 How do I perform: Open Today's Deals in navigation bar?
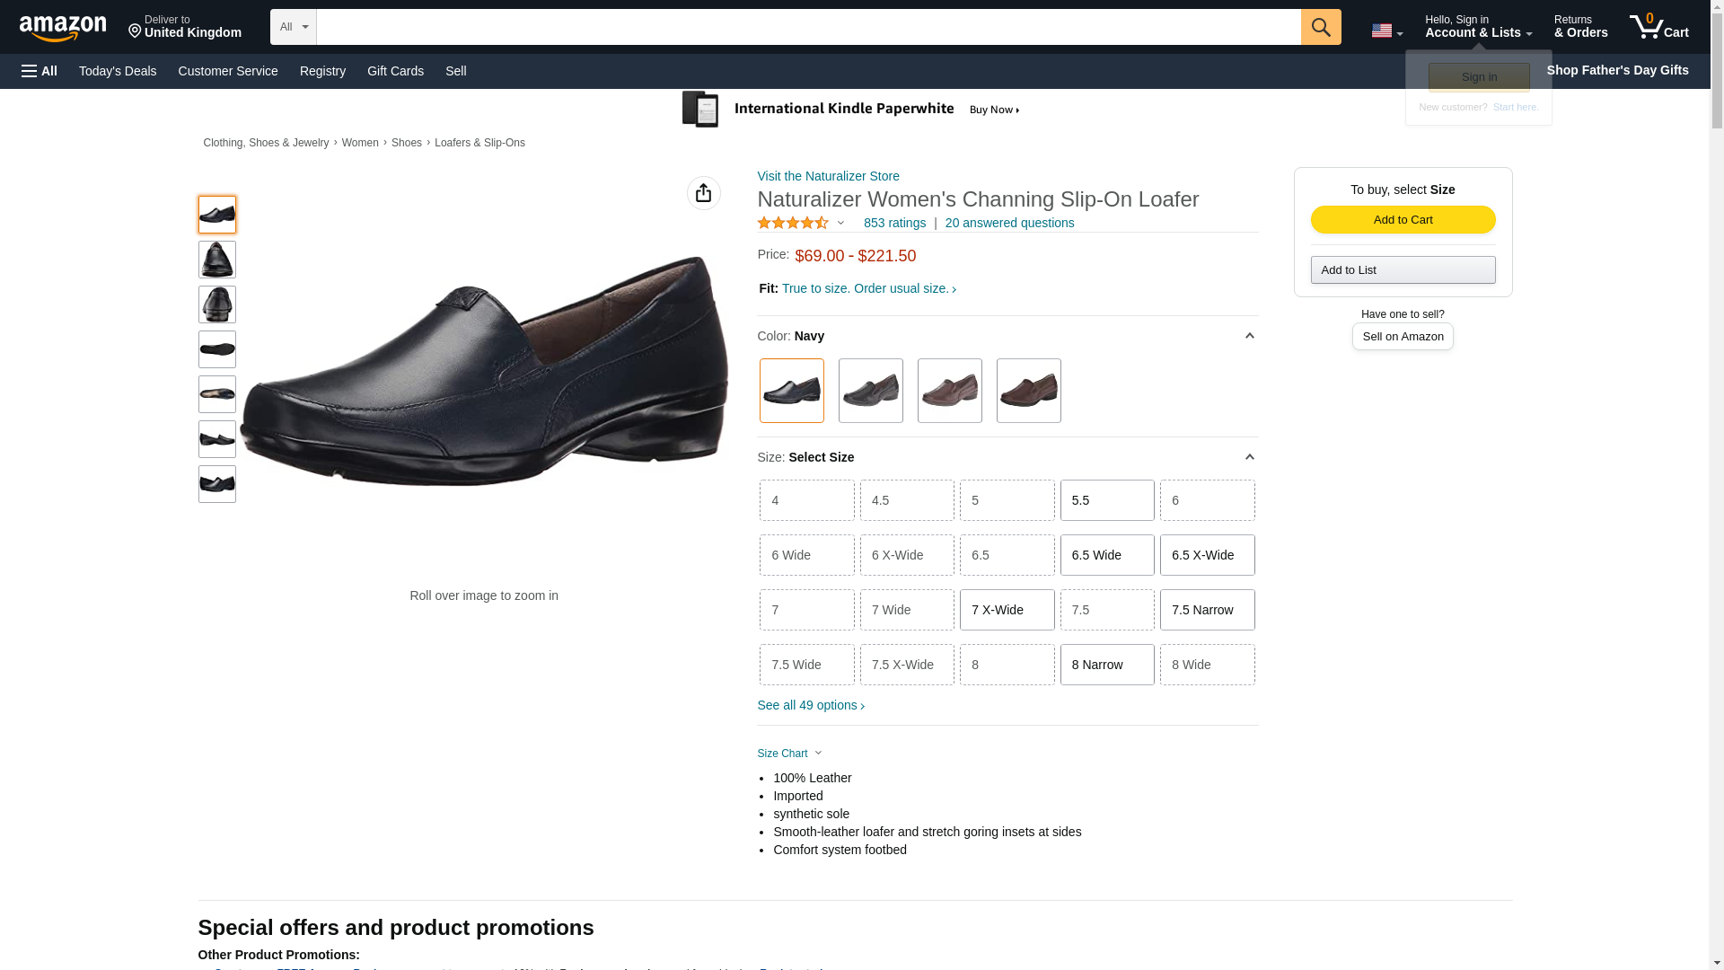(x=118, y=71)
